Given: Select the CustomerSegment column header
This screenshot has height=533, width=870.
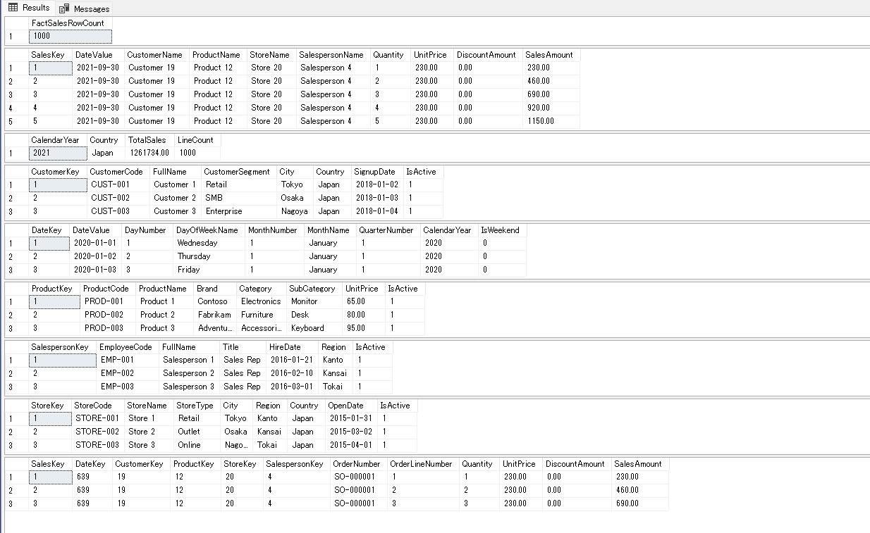Looking at the screenshot, I should [x=238, y=172].
